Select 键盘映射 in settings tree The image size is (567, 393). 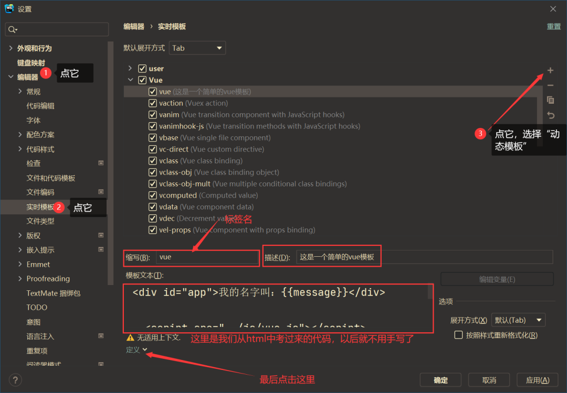coord(31,63)
